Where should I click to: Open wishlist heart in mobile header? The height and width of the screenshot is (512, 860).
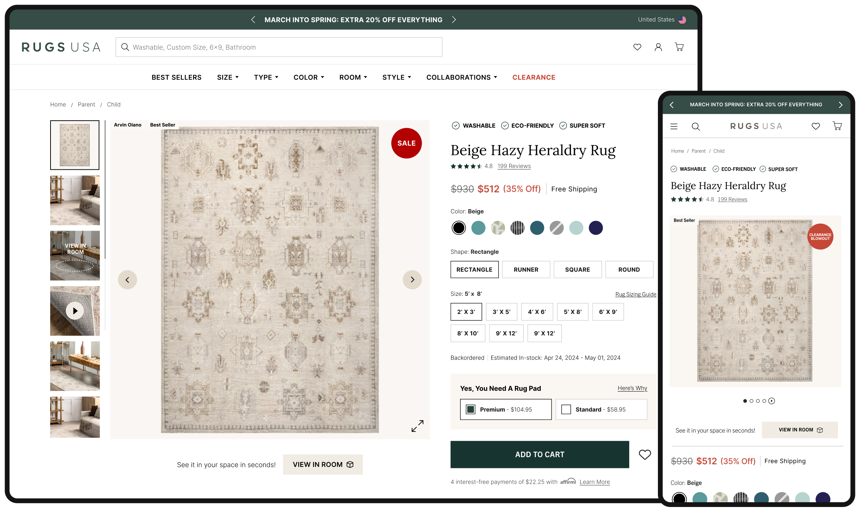(x=816, y=126)
